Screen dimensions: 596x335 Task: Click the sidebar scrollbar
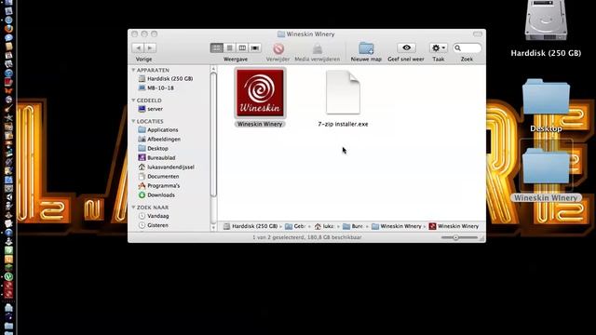coord(213,135)
